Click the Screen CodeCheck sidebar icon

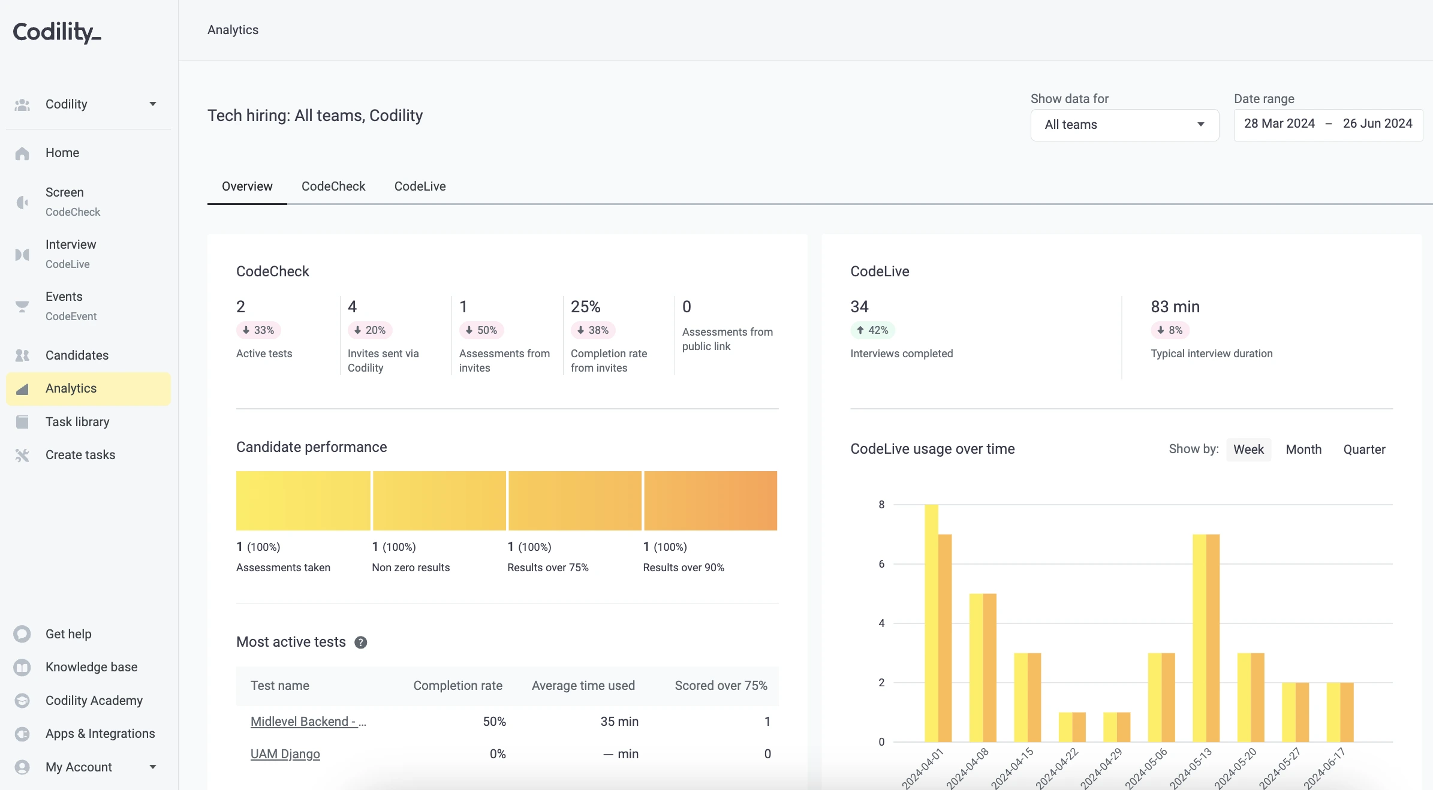pos(22,202)
